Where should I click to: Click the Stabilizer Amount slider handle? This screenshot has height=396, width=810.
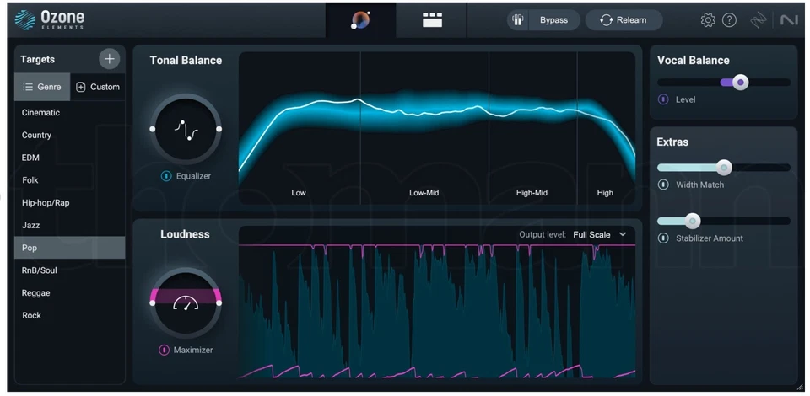pos(692,222)
